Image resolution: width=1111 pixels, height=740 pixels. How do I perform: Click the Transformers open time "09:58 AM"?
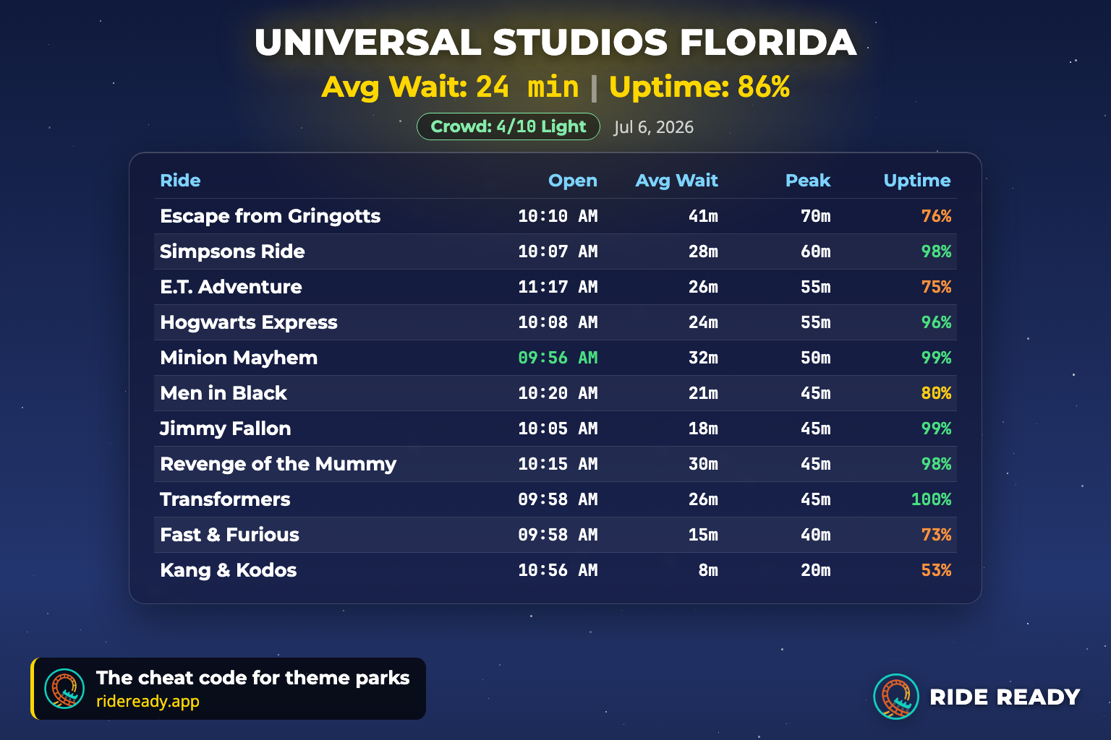[x=558, y=499]
